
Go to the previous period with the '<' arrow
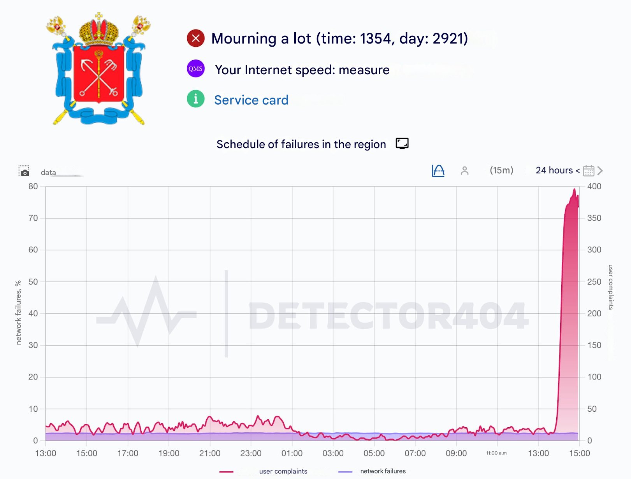point(578,171)
